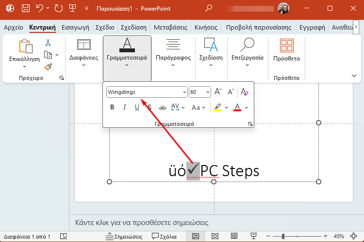Toggle strikethrough formatting
Image resolution: width=364 pixels, height=242 pixels.
point(162,107)
